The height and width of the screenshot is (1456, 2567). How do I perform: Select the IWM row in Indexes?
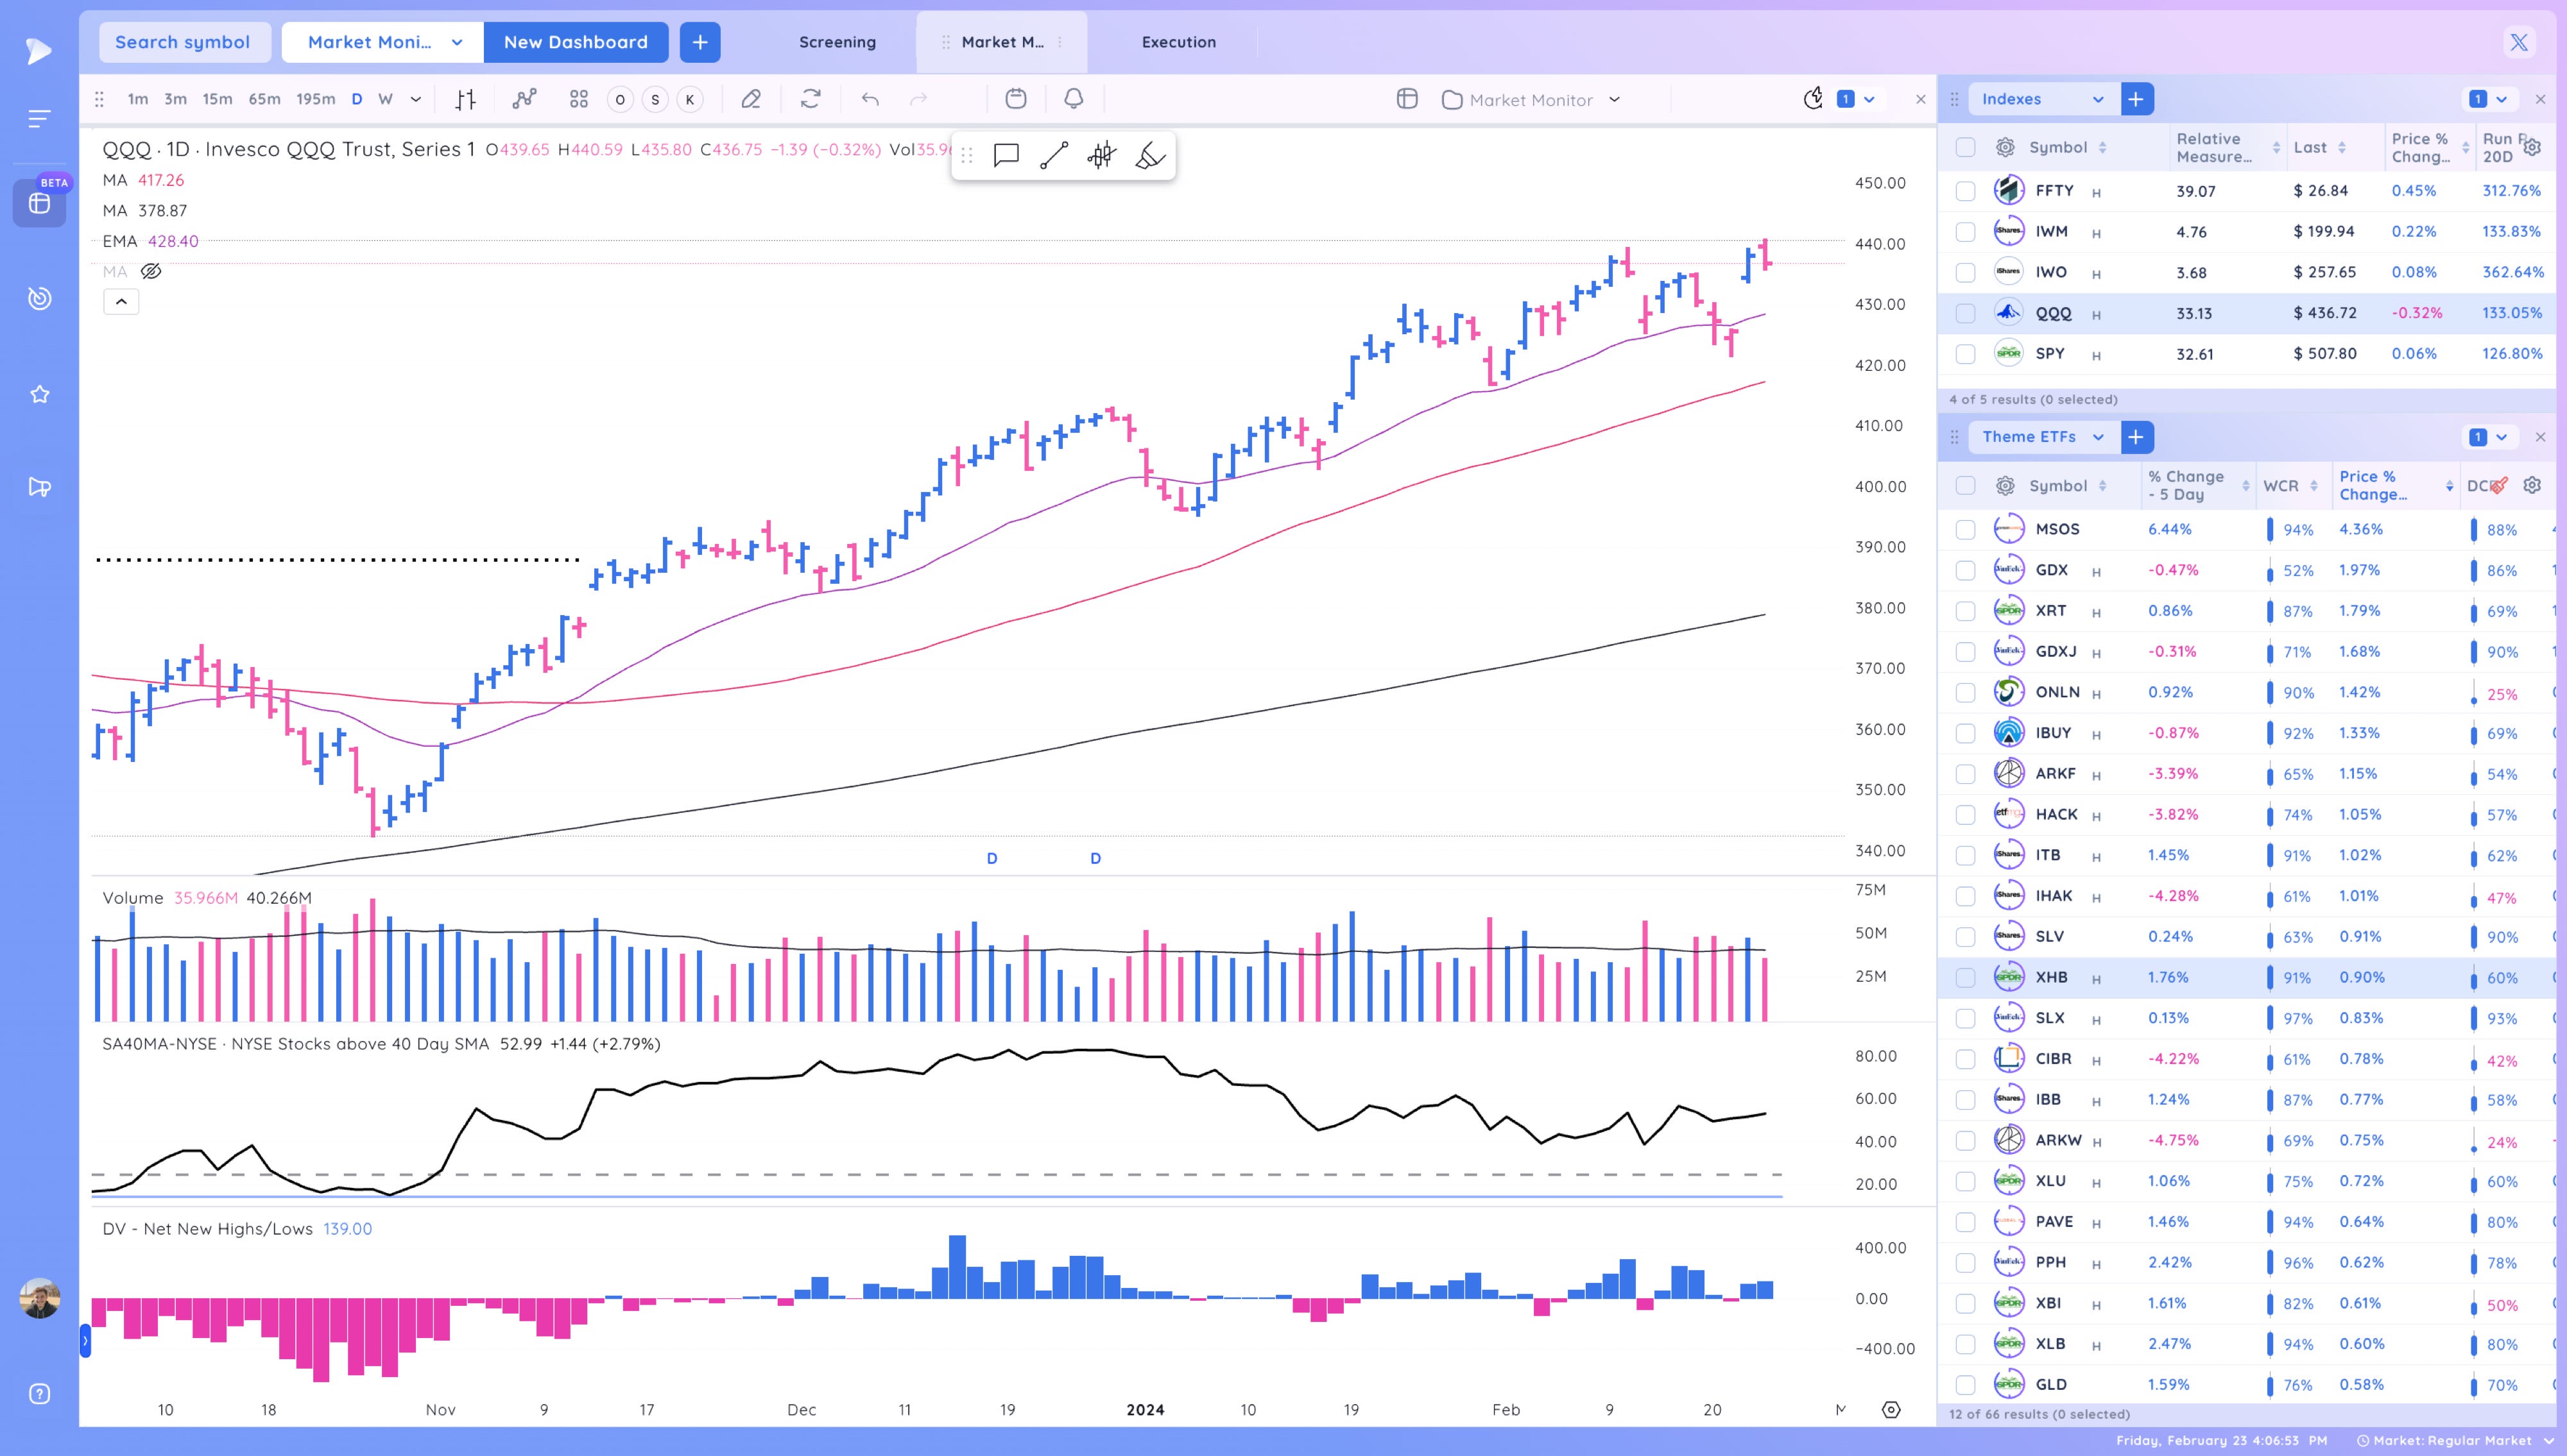(x=2246, y=232)
